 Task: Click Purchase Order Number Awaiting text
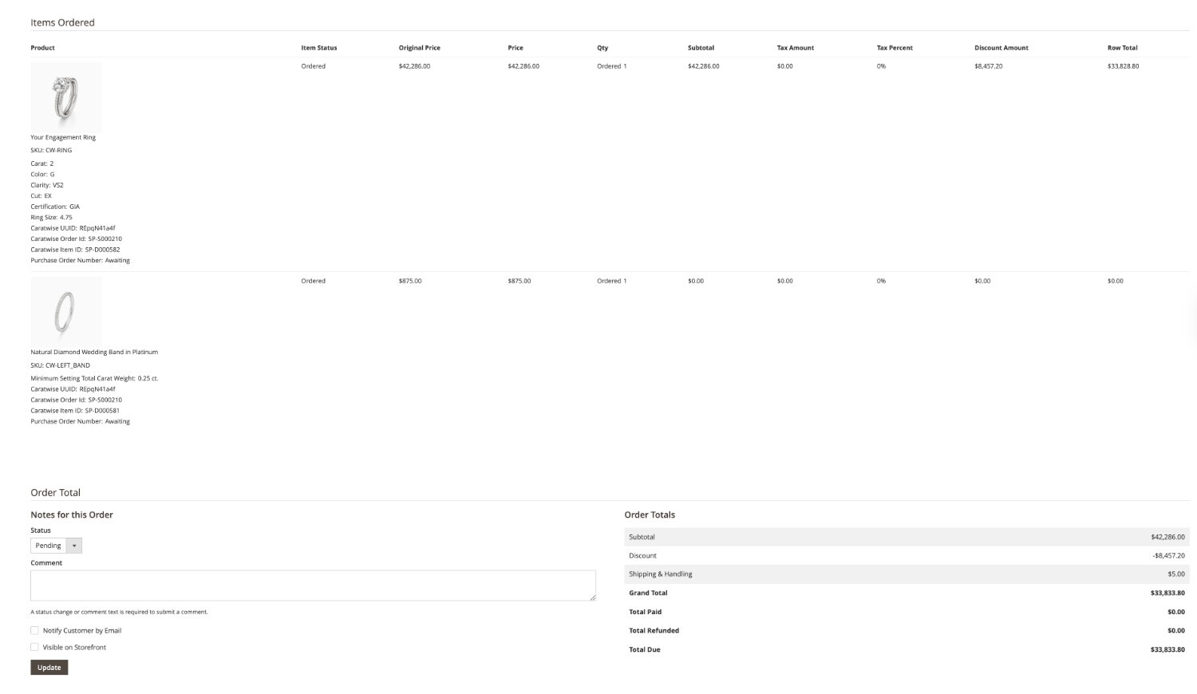(x=80, y=260)
